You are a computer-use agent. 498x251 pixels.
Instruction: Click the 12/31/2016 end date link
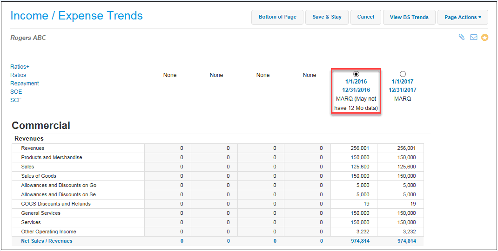click(356, 90)
